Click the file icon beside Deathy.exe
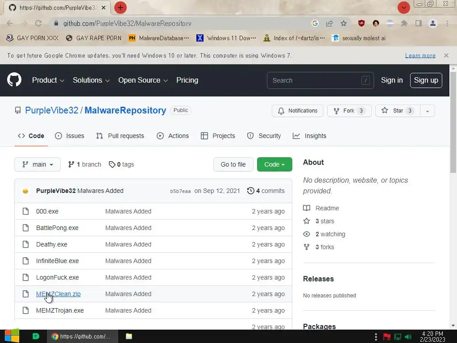 (x=25, y=244)
